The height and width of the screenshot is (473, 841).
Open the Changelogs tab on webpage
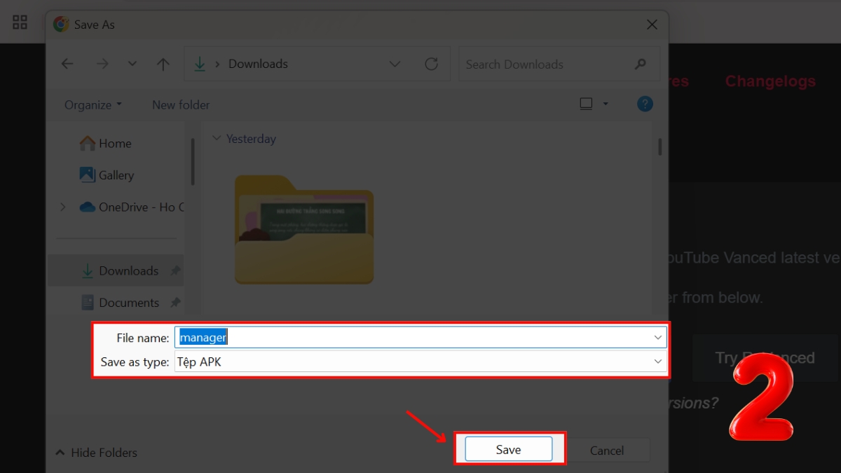coord(770,81)
